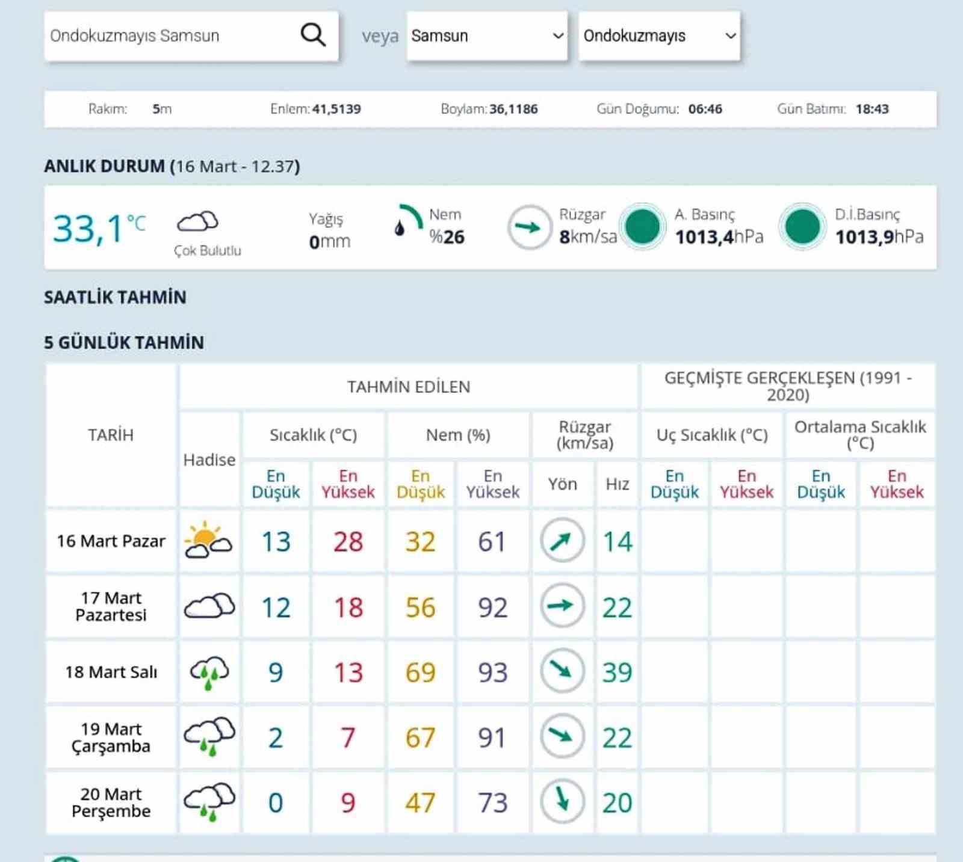Select the partly sunny icon for 16 Mart Pazar
The height and width of the screenshot is (862, 963).
(x=209, y=541)
